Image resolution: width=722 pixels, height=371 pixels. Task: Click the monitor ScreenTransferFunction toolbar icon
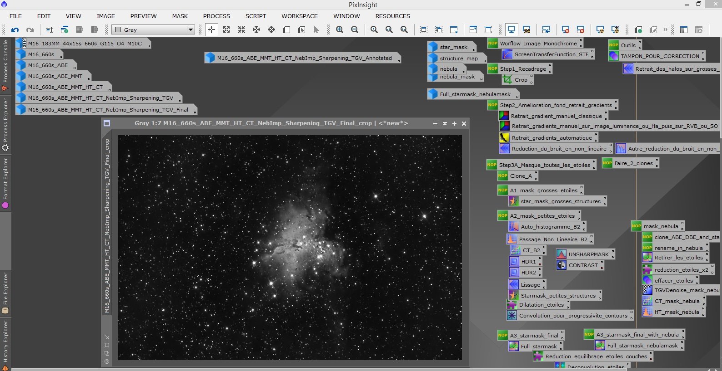(511, 29)
